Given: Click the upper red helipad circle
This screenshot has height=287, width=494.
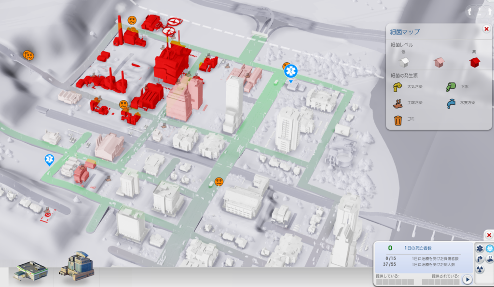Looking at the screenshot, I should click(175, 22).
